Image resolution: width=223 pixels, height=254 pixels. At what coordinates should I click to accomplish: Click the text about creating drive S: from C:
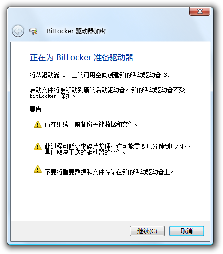coord(100,75)
